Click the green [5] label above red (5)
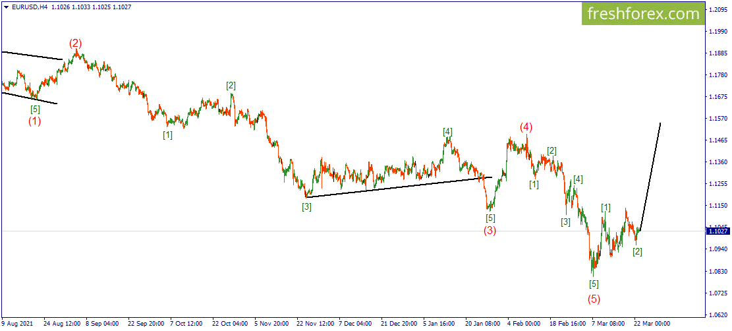 pos(594,284)
